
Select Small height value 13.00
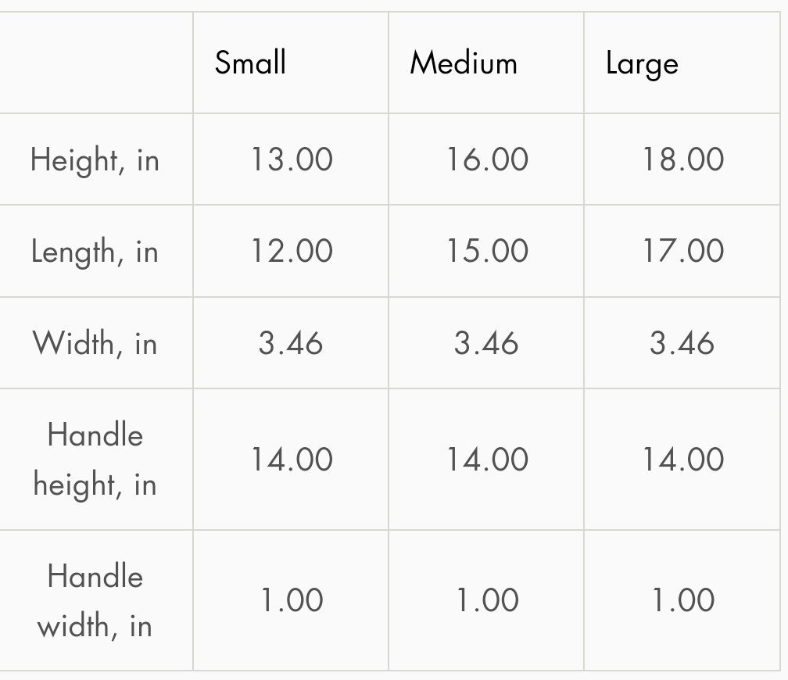(292, 159)
